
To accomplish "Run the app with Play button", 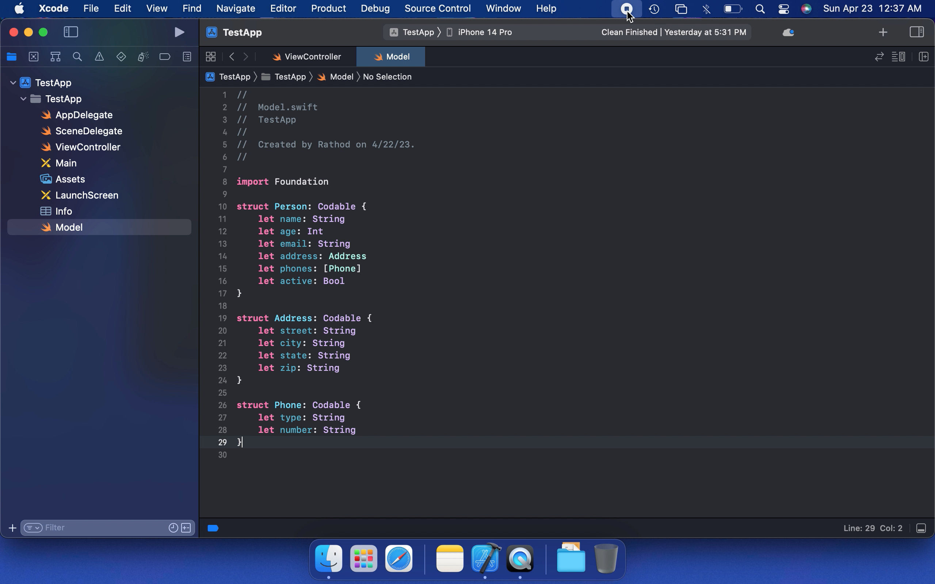I will tap(179, 32).
